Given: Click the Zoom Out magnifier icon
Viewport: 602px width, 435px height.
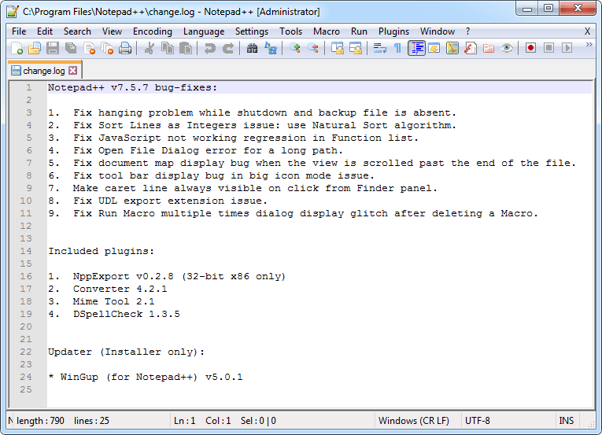Looking at the screenshot, I should 313,48.
